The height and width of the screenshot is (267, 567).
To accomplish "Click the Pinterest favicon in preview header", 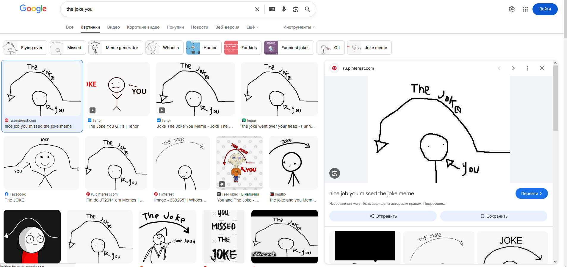I will pos(334,68).
